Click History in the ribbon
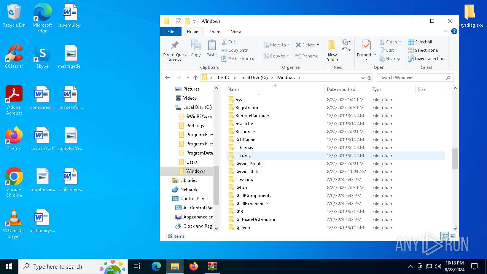This screenshot has width=487, height=274. 390,59
